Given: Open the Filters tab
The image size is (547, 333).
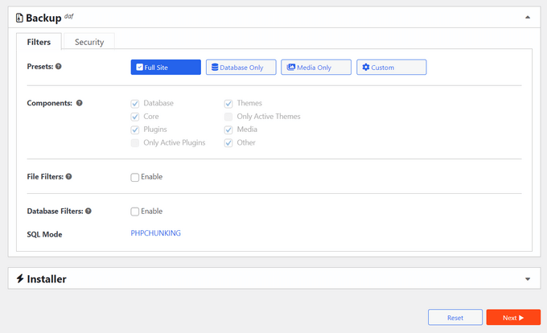Looking at the screenshot, I should click(39, 42).
